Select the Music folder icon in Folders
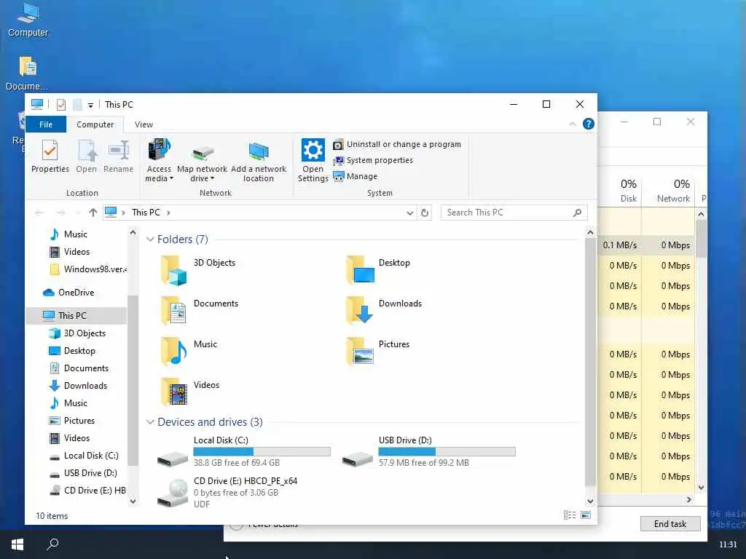Image resolution: width=746 pixels, height=559 pixels. (x=173, y=351)
